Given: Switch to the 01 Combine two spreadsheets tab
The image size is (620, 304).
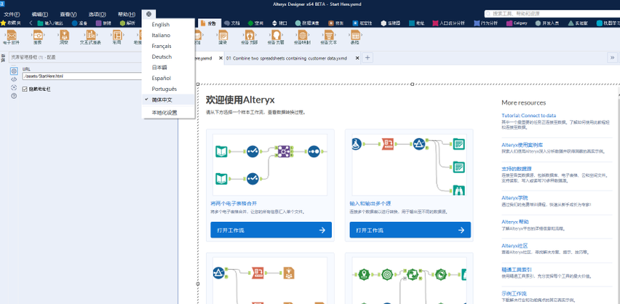Looking at the screenshot, I should click(287, 57).
